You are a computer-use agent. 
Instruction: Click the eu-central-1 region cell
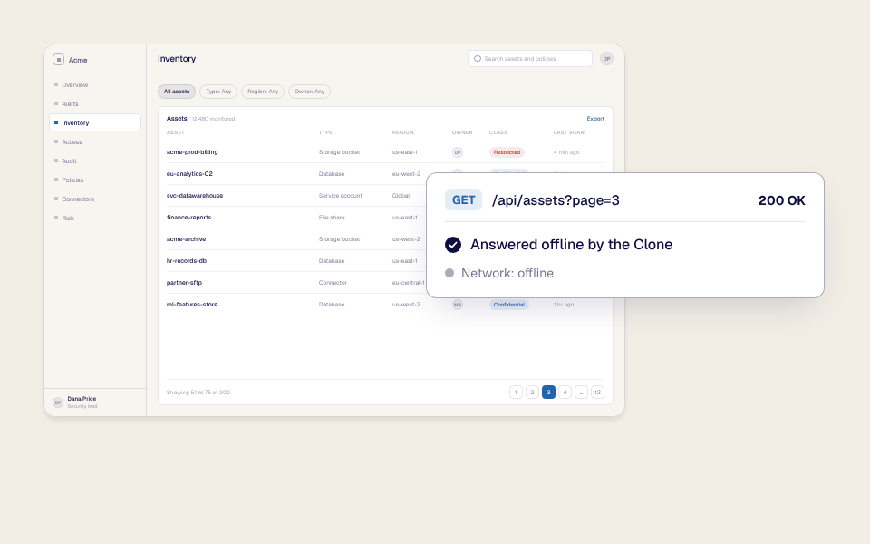(x=408, y=283)
